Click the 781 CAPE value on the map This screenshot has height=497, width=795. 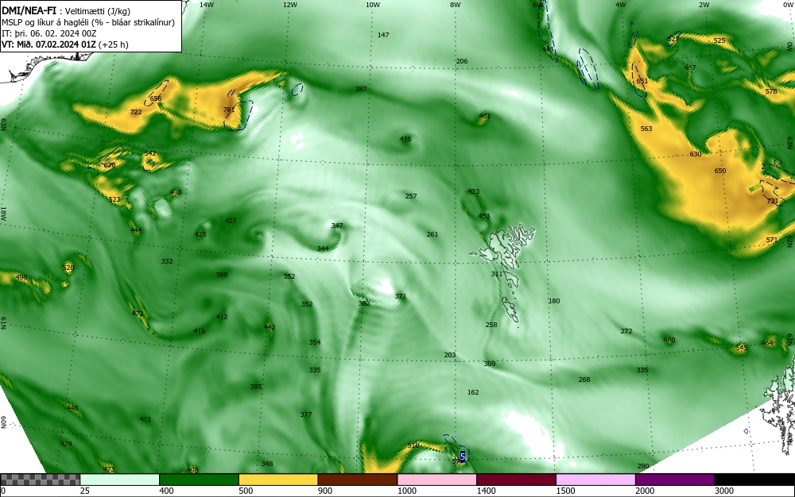pyautogui.click(x=229, y=110)
